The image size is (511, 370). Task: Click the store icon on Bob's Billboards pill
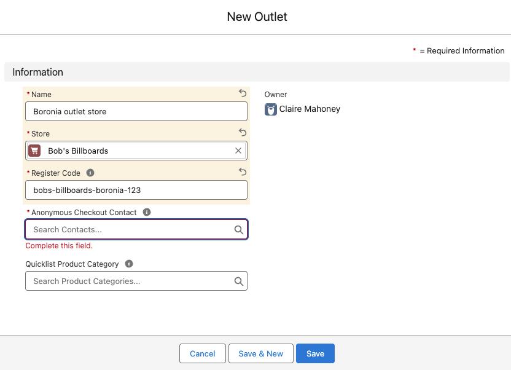[35, 150]
